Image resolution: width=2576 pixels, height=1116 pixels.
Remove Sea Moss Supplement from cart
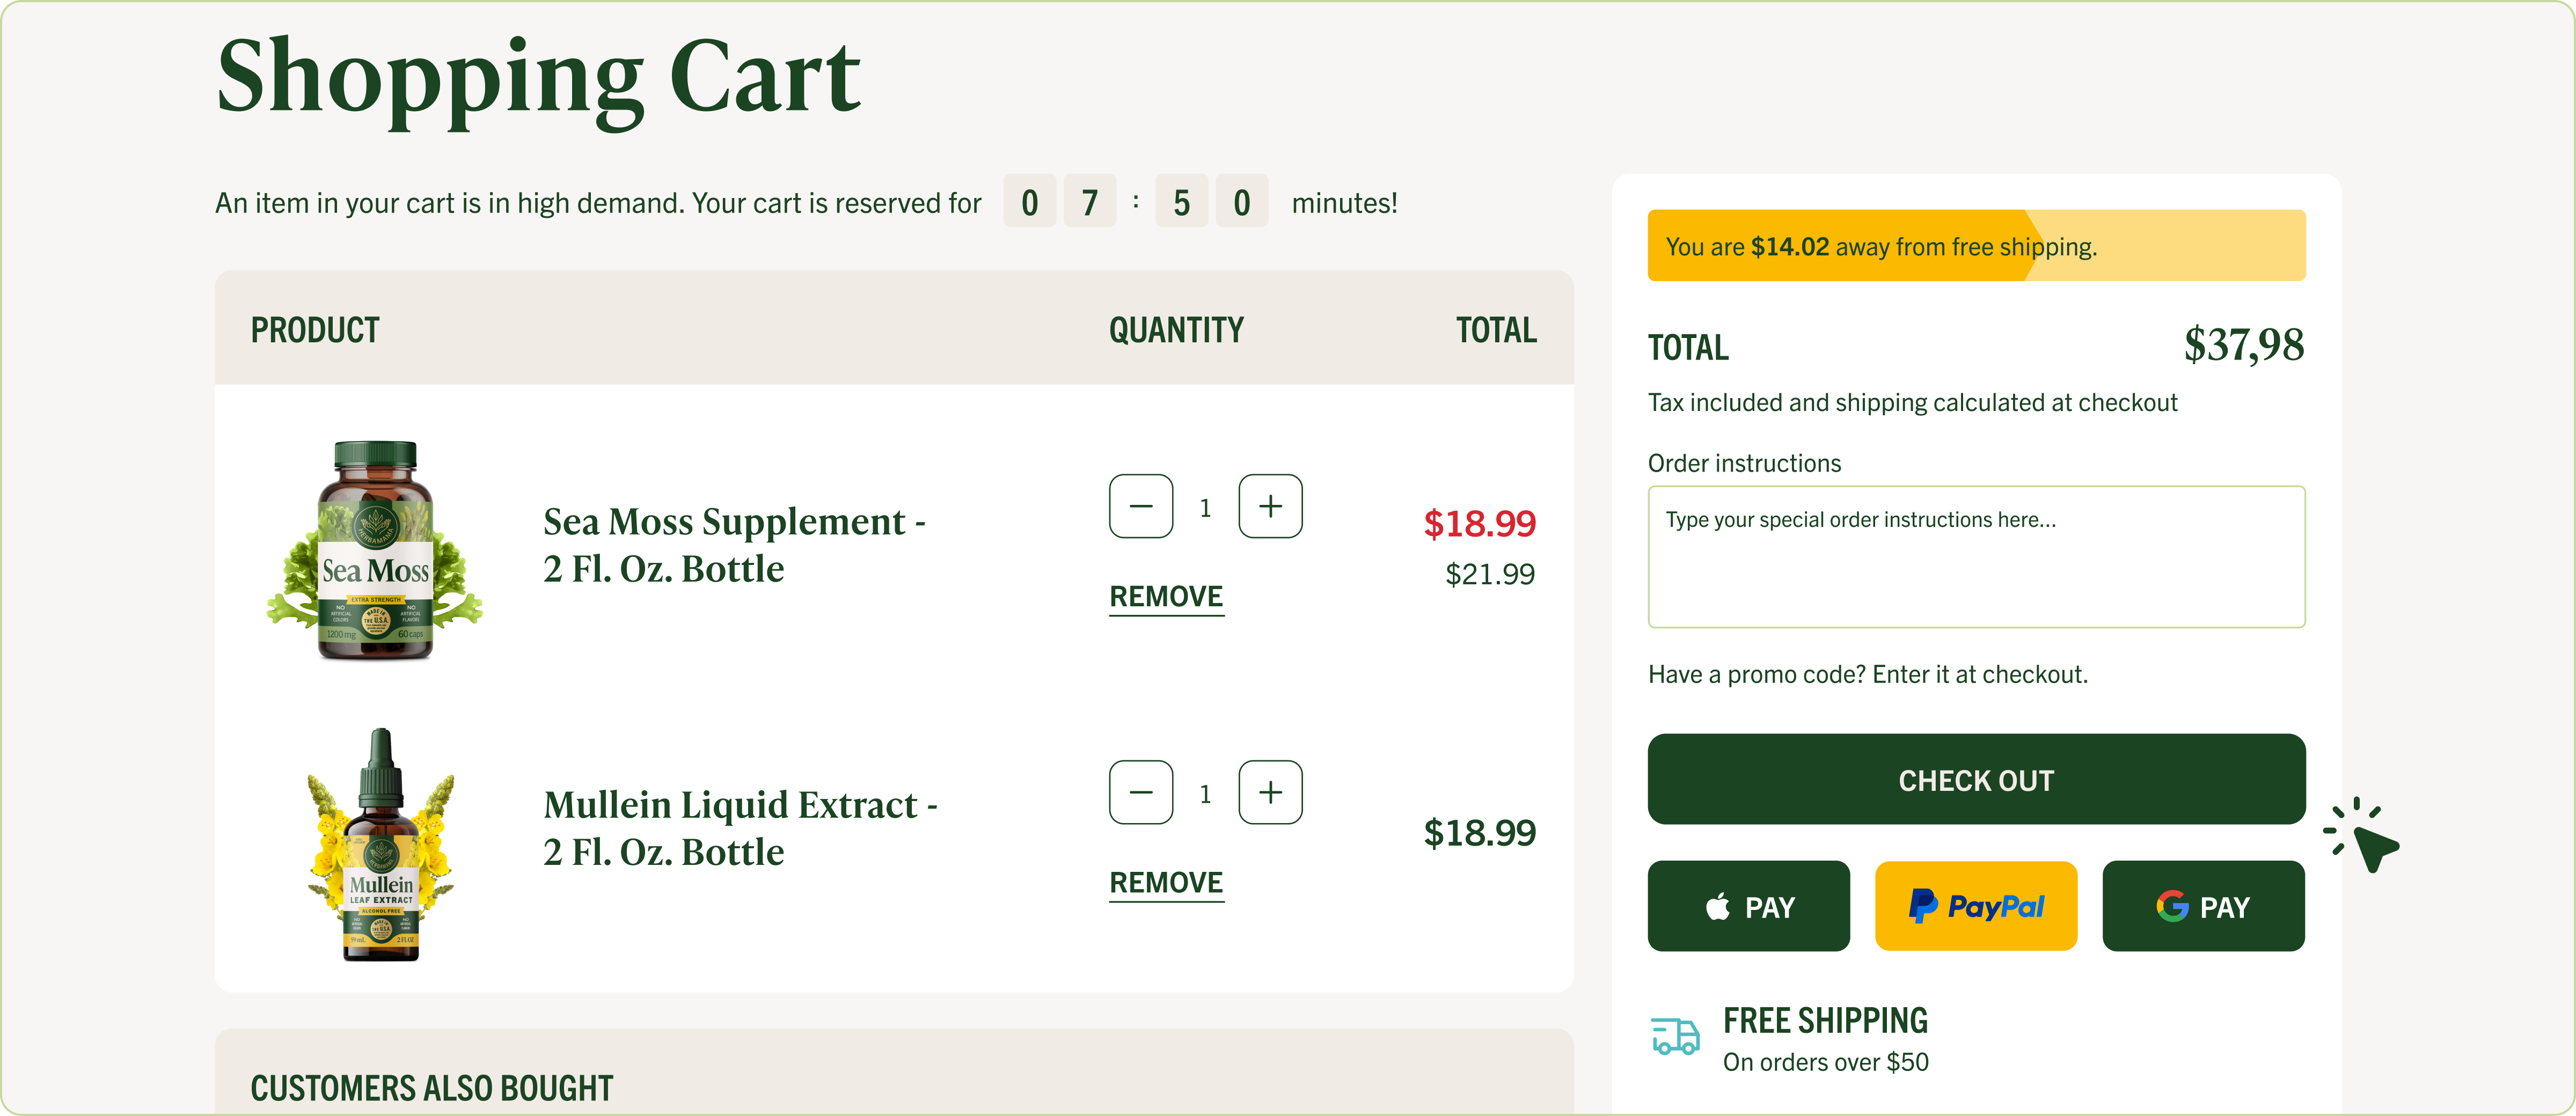tap(1166, 597)
